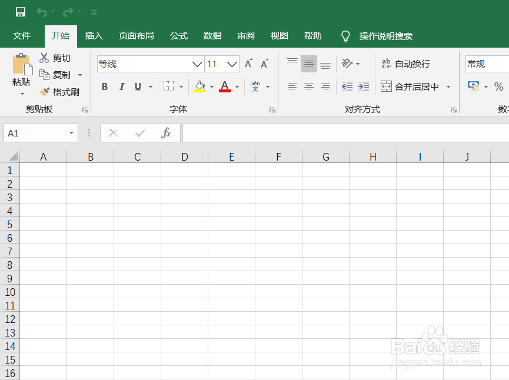Open Customize Quick Access Toolbar dropdown
This screenshot has width=509, height=380.
tap(94, 13)
